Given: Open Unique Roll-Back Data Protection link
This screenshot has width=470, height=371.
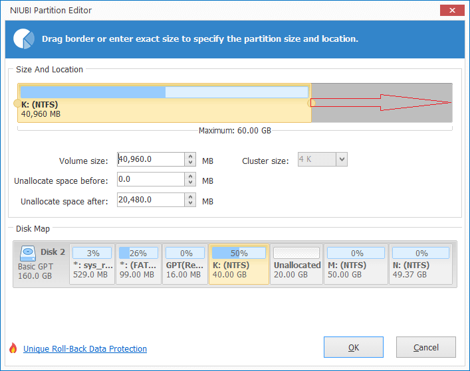Looking at the screenshot, I should click(x=85, y=349).
